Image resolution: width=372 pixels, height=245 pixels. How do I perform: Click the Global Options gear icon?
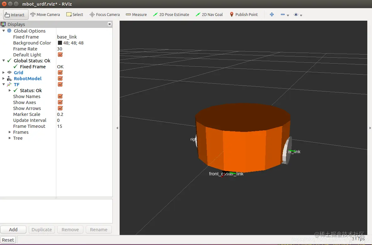tap(9, 31)
